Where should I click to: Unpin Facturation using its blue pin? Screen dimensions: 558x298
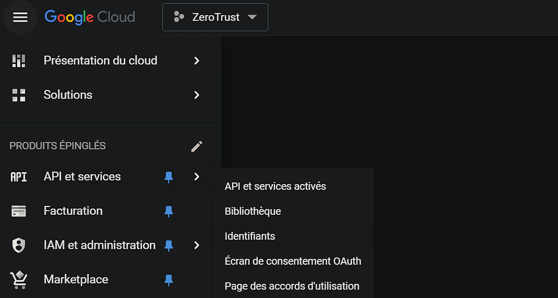click(169, 211)
